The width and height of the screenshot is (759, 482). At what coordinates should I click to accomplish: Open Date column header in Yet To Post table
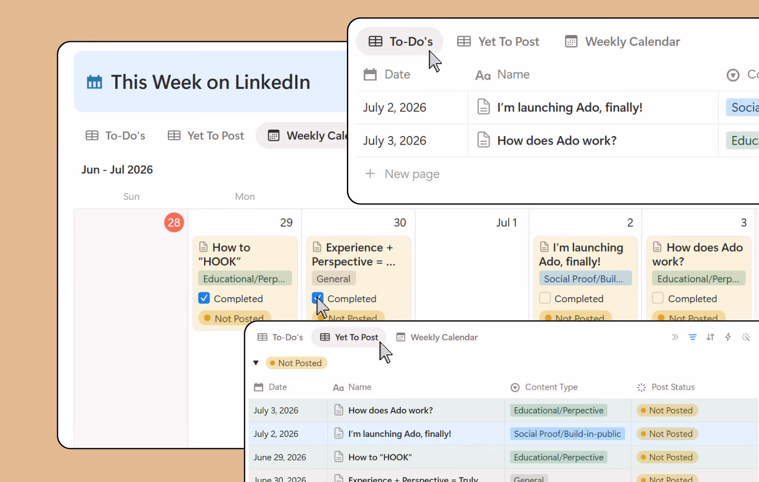coord(271,387)
